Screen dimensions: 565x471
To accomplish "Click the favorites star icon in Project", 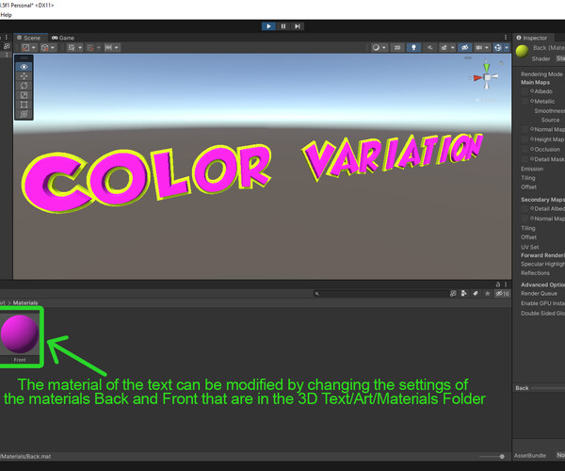I will [x=488, y=294].
